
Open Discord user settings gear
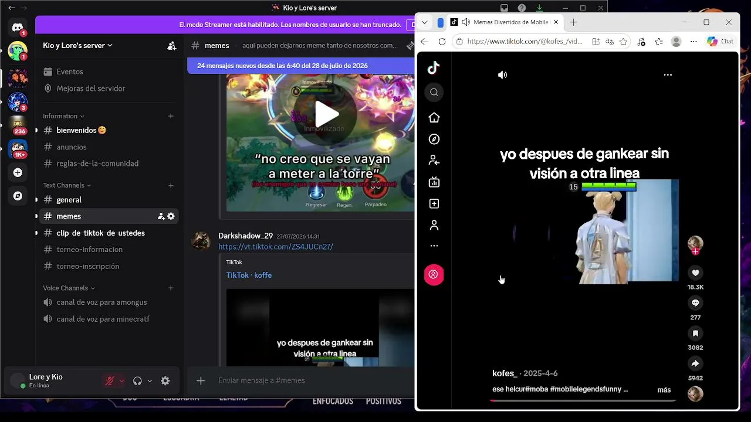[165, 381]
